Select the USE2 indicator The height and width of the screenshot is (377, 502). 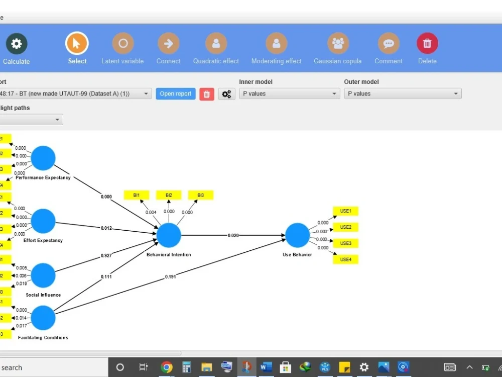(x=346, y=227)
